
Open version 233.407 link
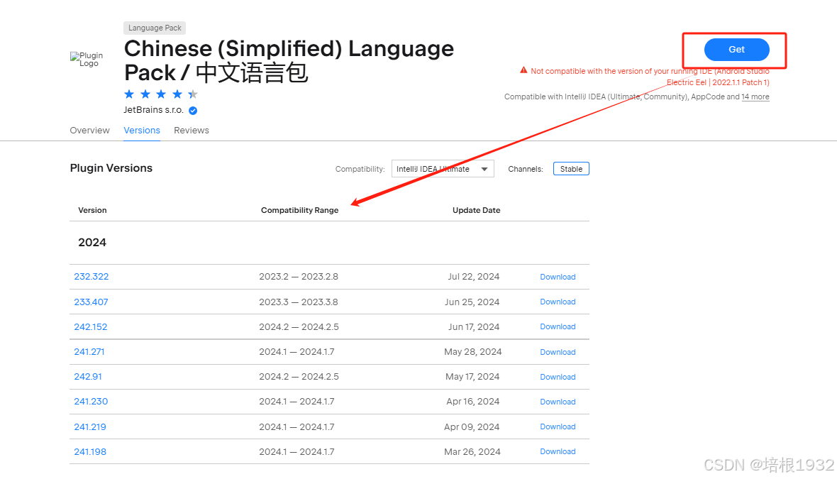pos(91,302)
